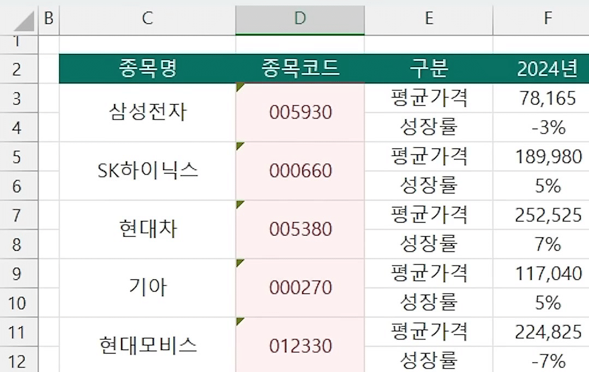Select the 성장률 cell in row 12
The width and height of the screenshot is (589, 372).
tap(429, 359)
